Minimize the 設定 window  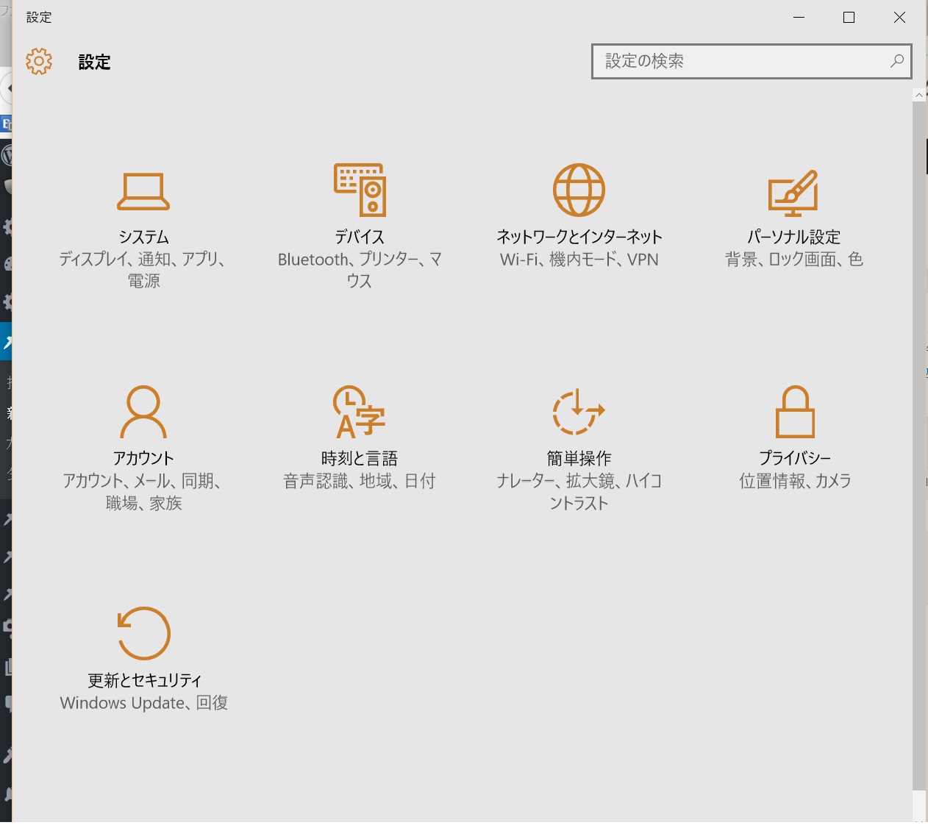click(799, 18)
